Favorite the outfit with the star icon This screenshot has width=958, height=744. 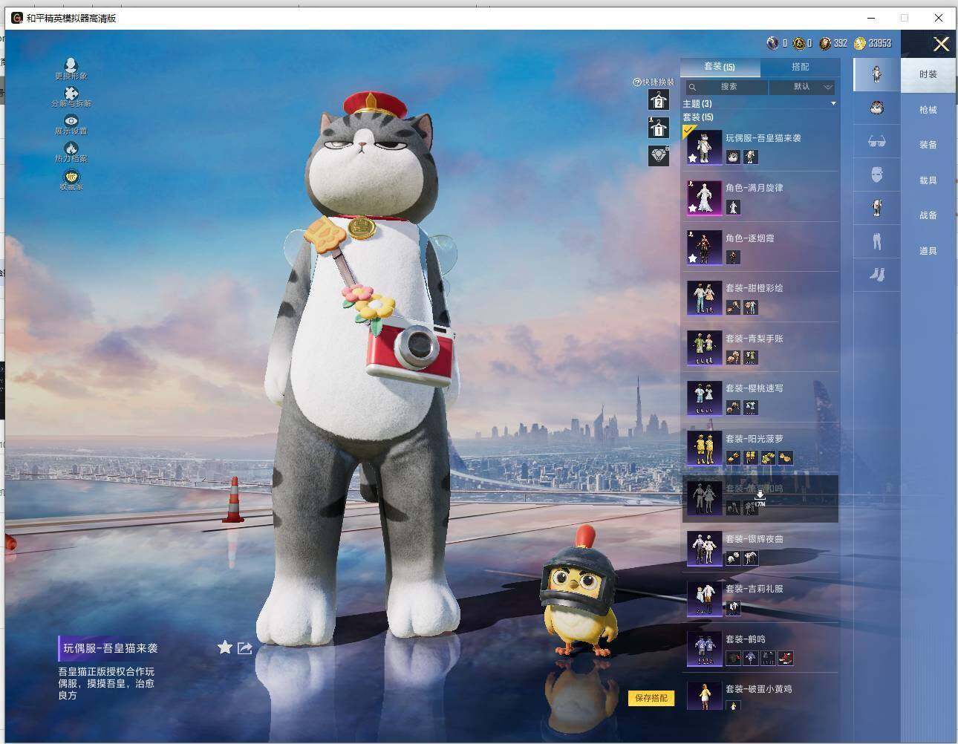click(x=225, y=647)
